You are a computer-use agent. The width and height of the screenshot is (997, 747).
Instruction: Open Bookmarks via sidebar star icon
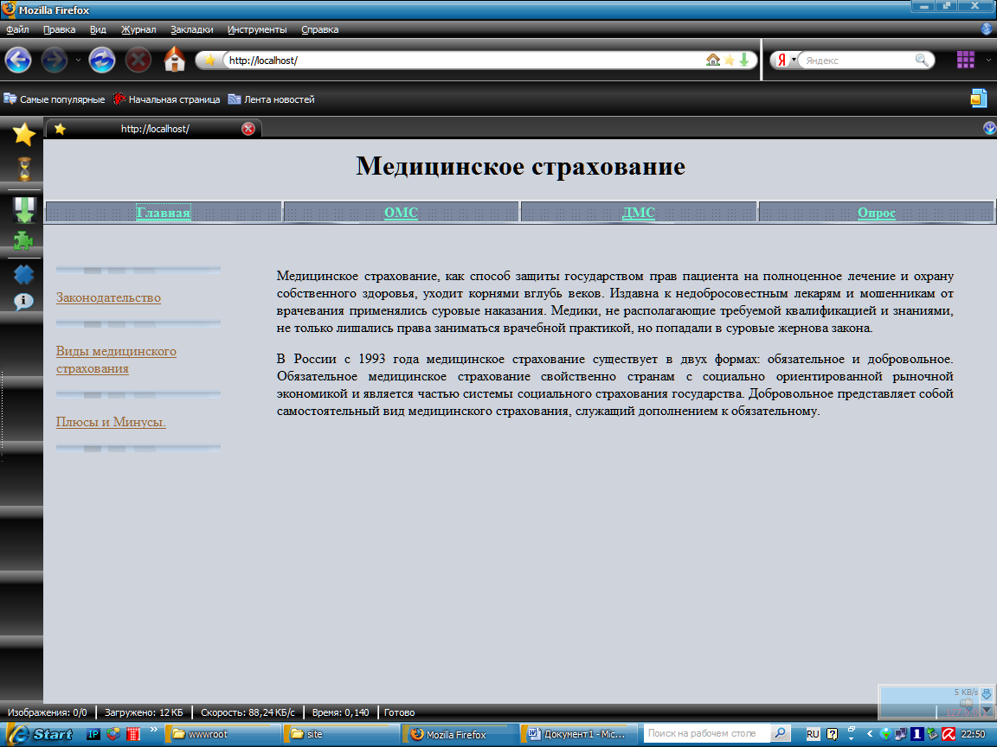point(24,135)
